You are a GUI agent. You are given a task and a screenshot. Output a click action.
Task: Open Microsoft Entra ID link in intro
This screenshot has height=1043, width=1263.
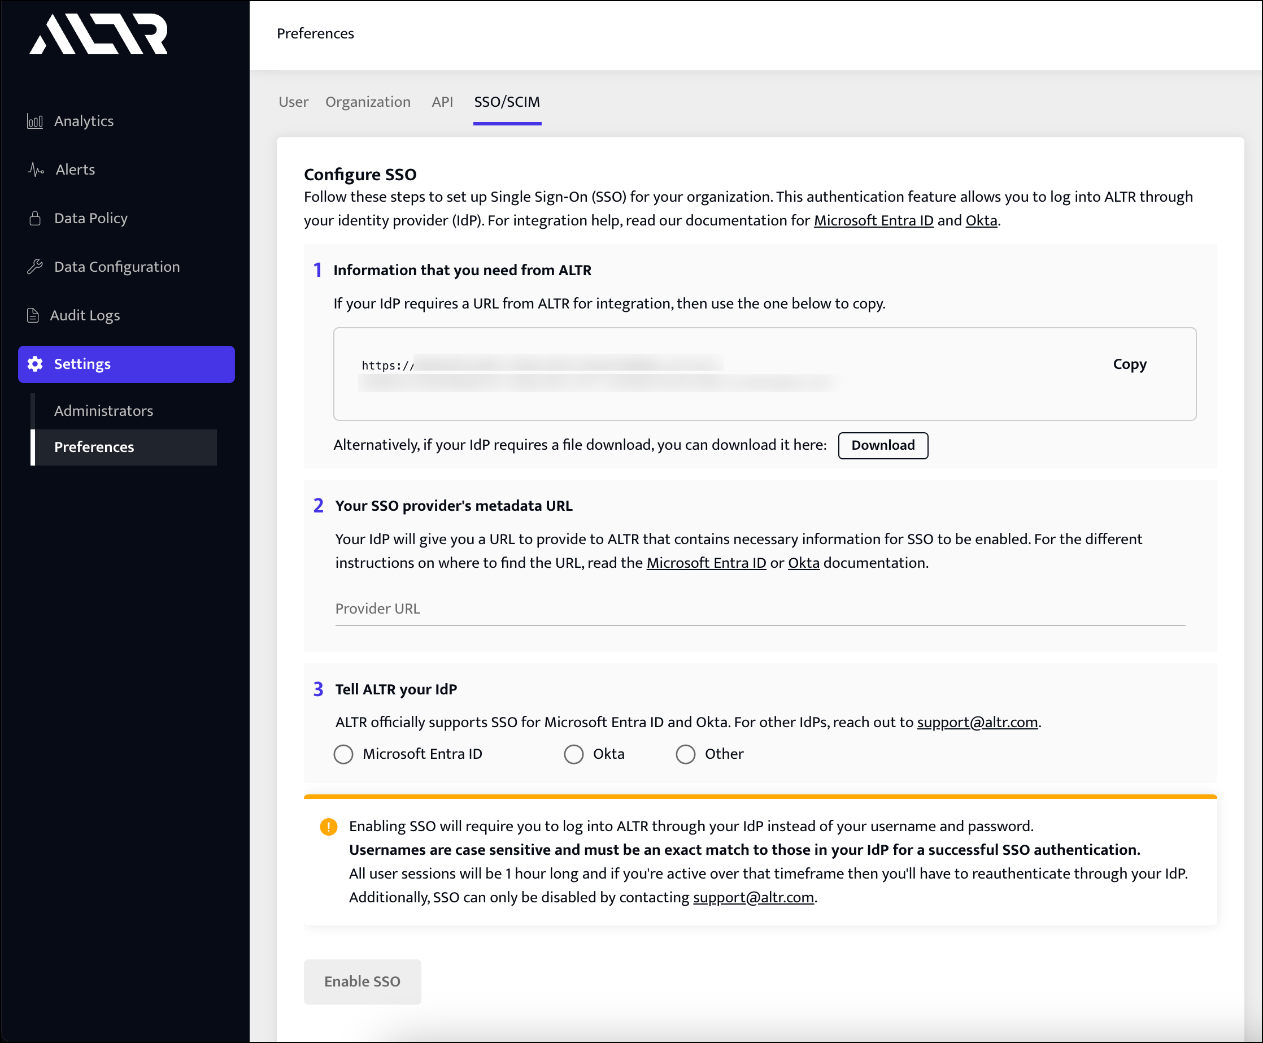pyautogui.click(x=873, y=220)
